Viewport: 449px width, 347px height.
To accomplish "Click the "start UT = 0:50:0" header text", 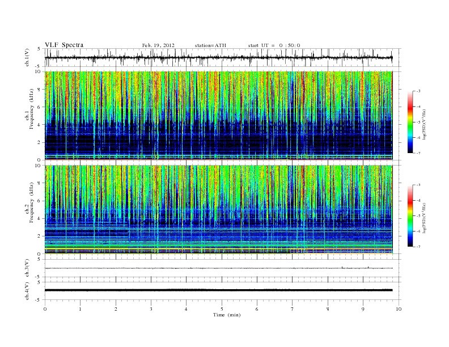I will [x=274, y=45].
